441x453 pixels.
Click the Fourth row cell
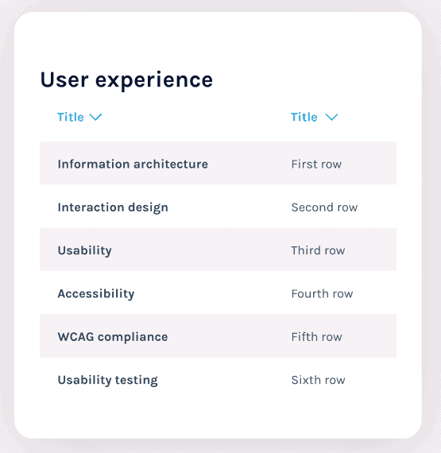pyautogui.click(x=322, y=294)
